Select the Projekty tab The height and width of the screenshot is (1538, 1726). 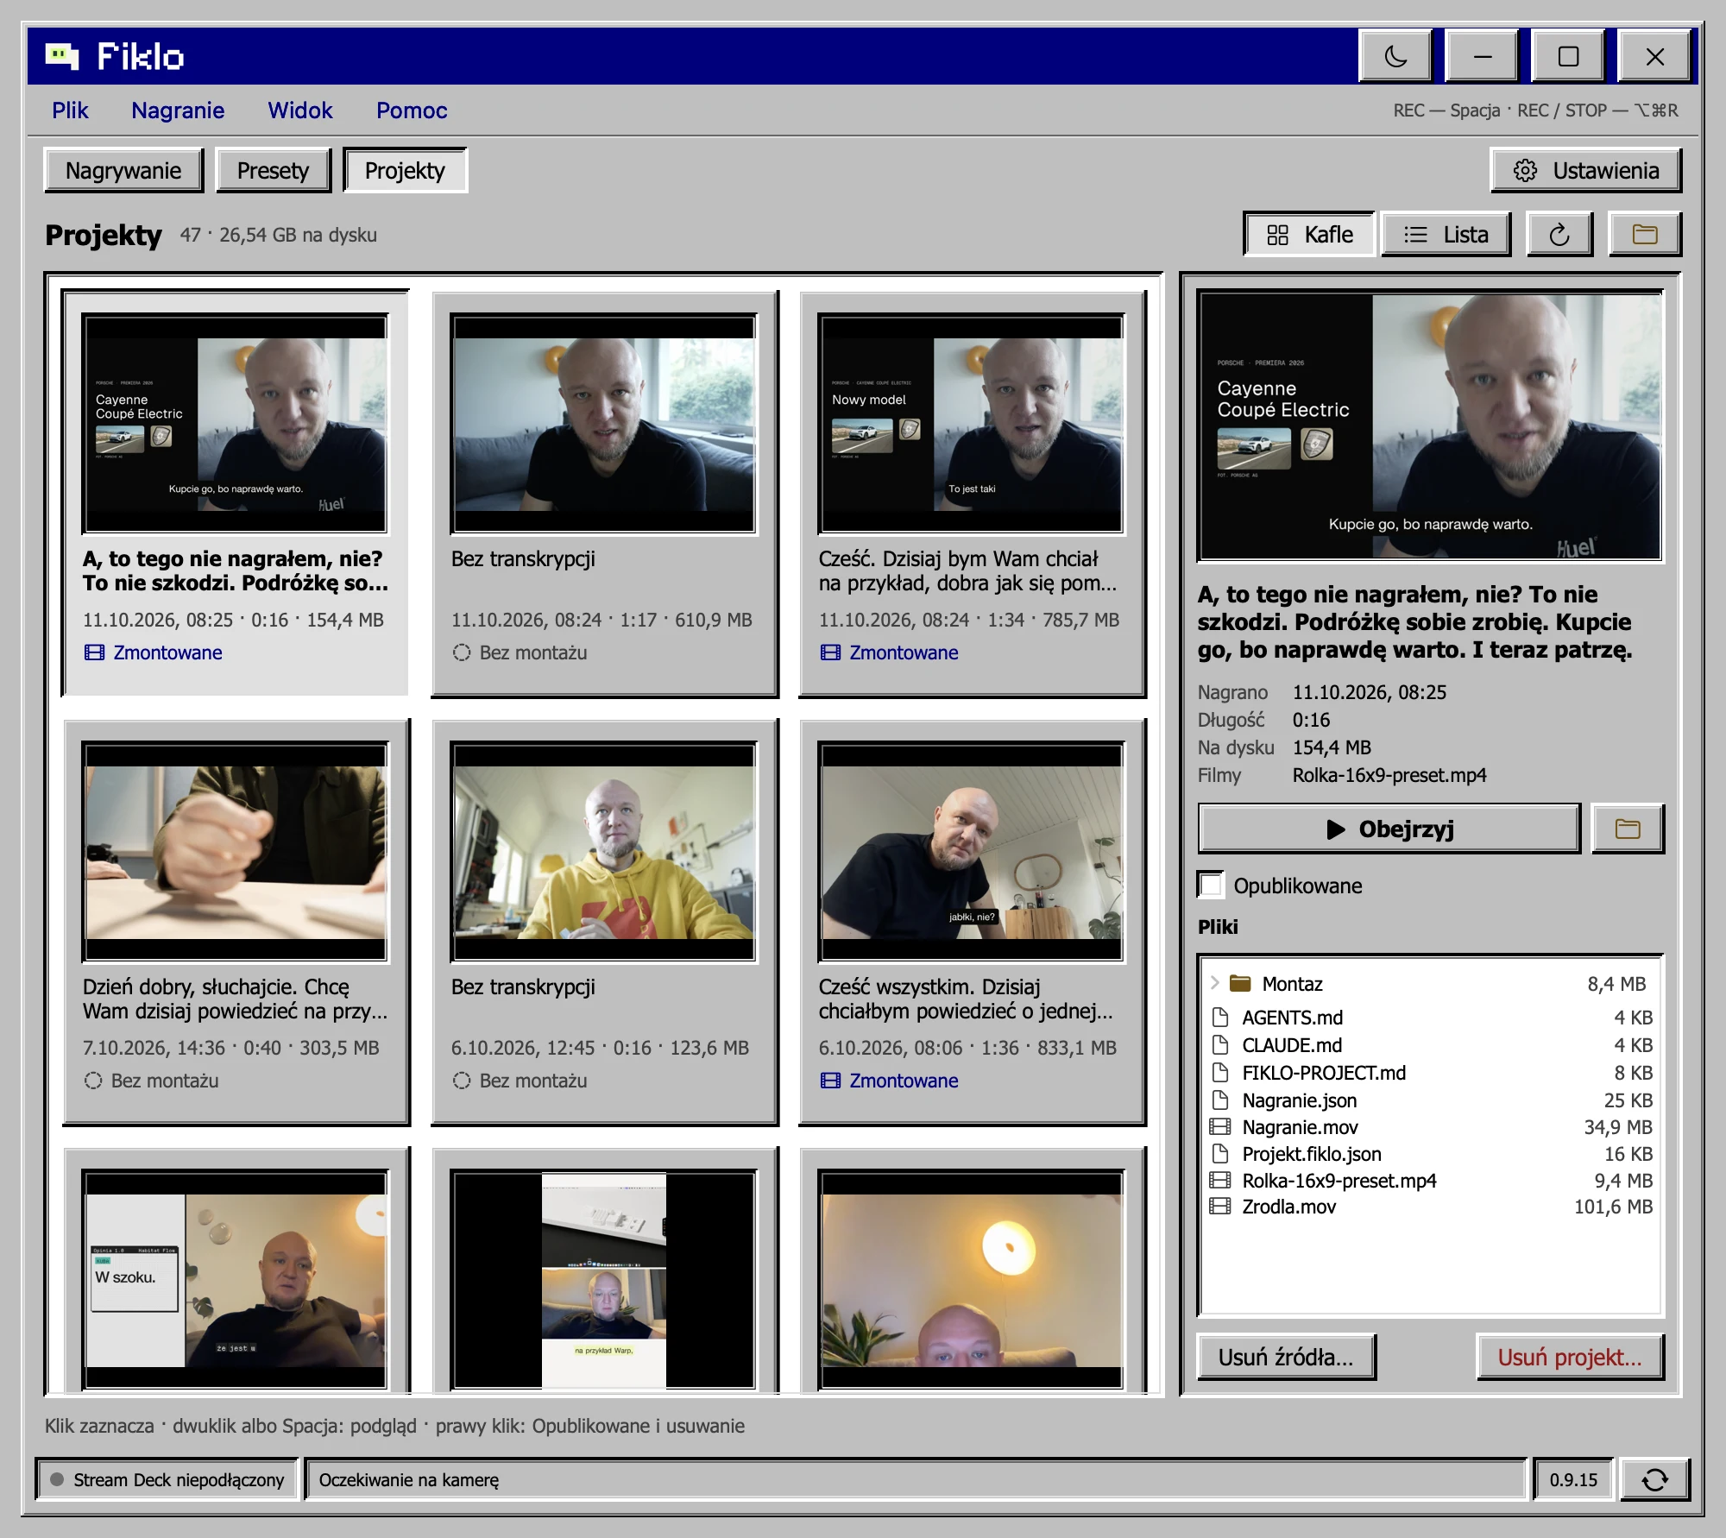(405, 171)
